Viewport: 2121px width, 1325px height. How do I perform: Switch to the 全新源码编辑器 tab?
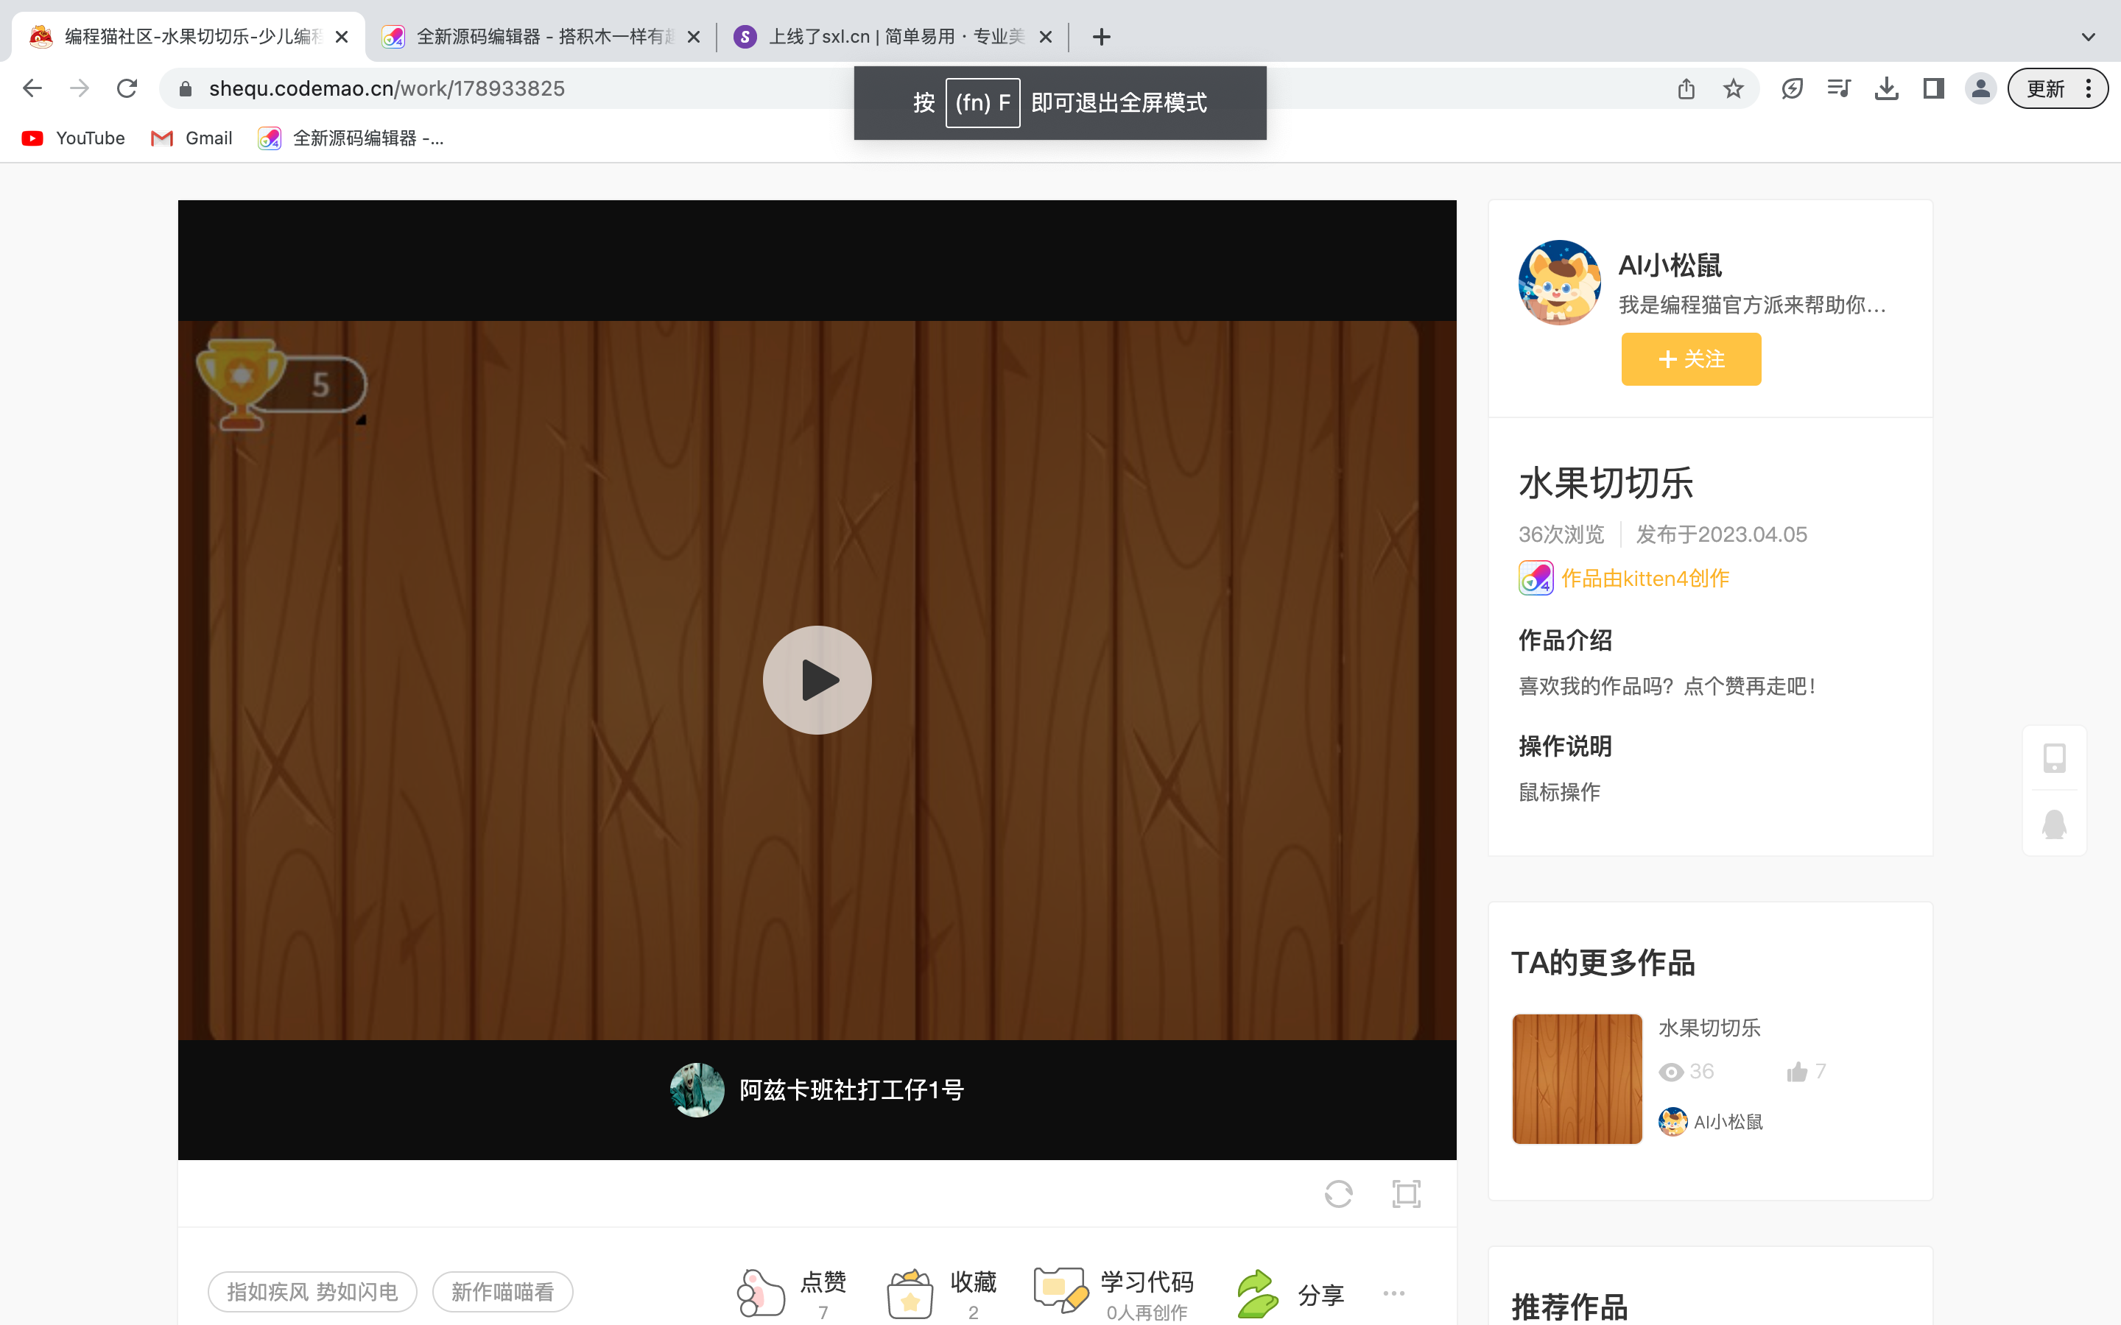(541, 37)
